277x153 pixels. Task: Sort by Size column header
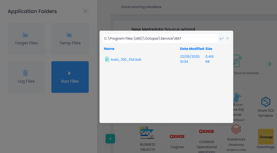(209, 49)
